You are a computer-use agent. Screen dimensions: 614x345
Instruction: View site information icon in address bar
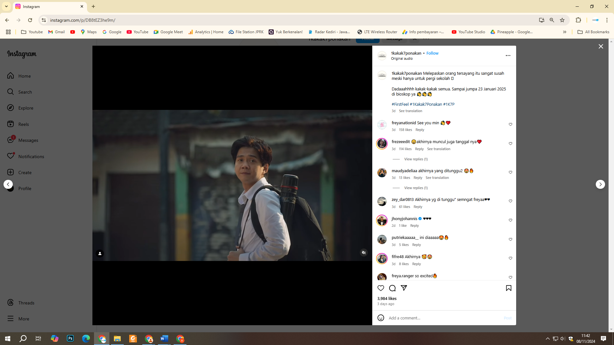click(x=44, y=20)
